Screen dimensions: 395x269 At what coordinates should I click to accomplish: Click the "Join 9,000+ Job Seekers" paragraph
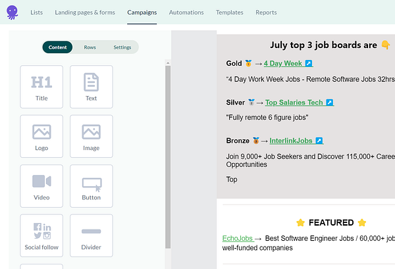click(310, 160)
